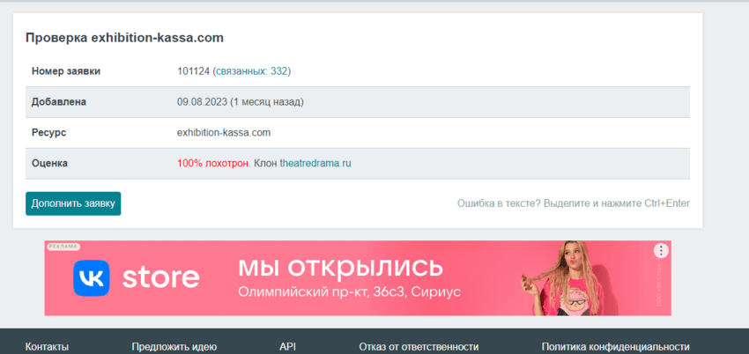
Task: Open the 'Предложить идею' footer link
Action: [x=174, y=347]
